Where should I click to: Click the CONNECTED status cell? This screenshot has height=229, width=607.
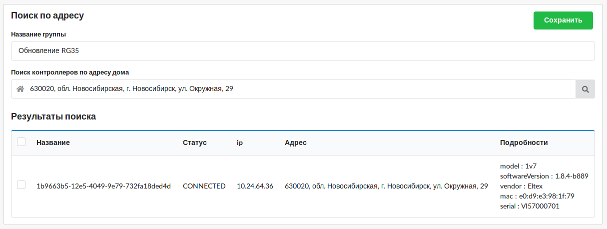click(x=204, y=186)
